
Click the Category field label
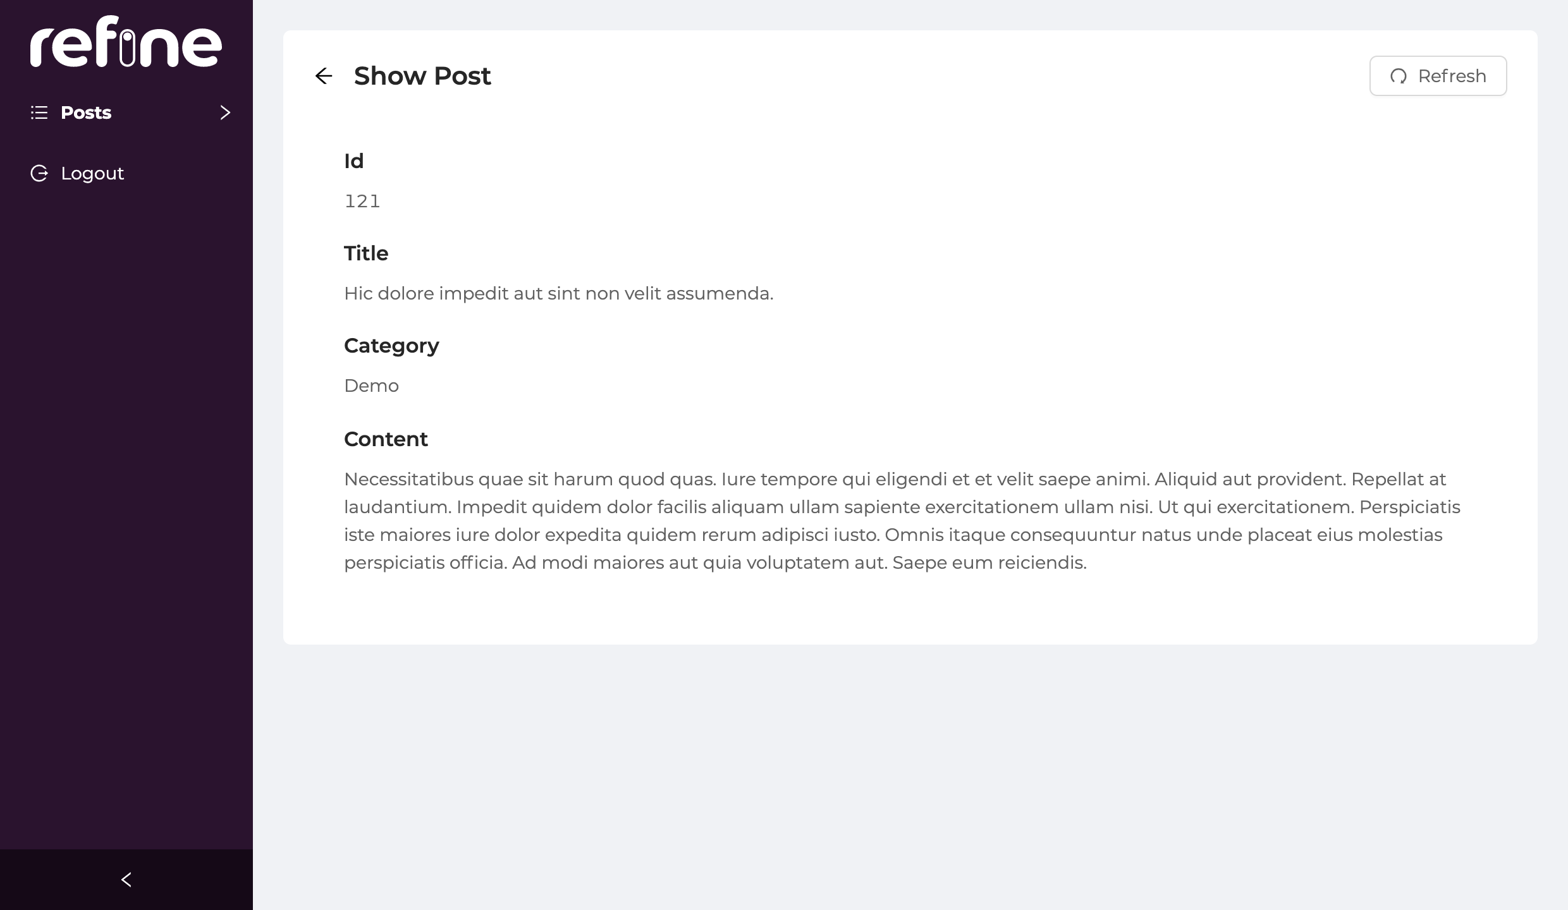click(x=391, y=346)
